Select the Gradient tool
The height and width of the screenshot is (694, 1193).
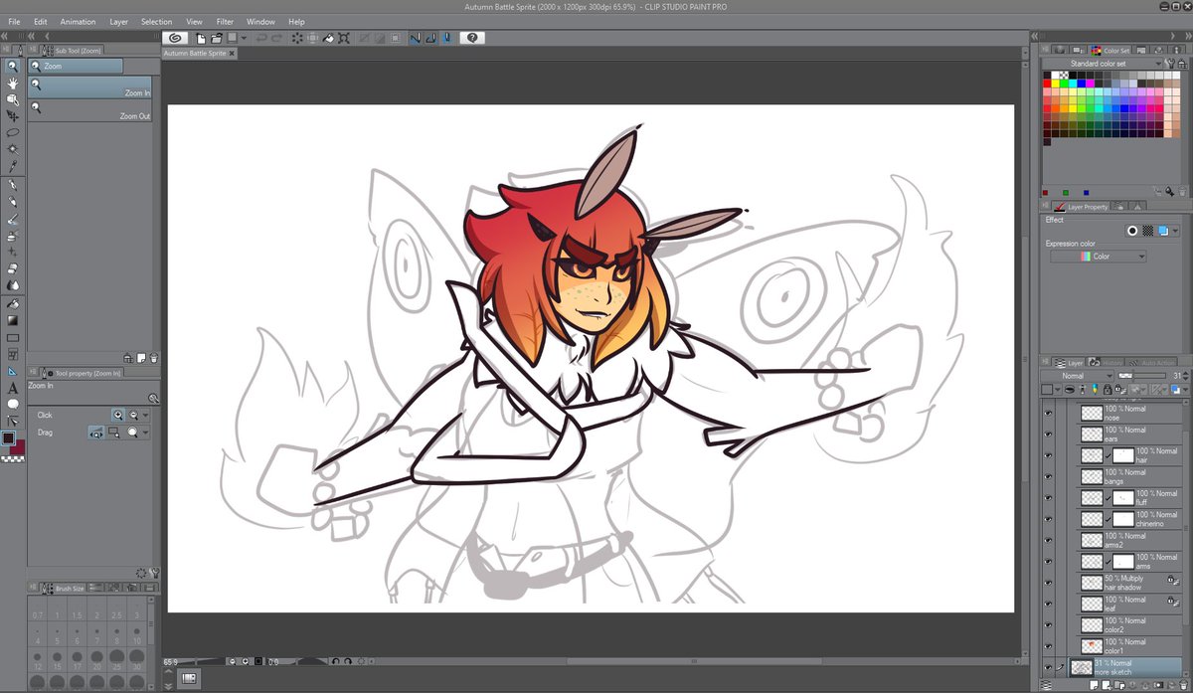point(13,320)
